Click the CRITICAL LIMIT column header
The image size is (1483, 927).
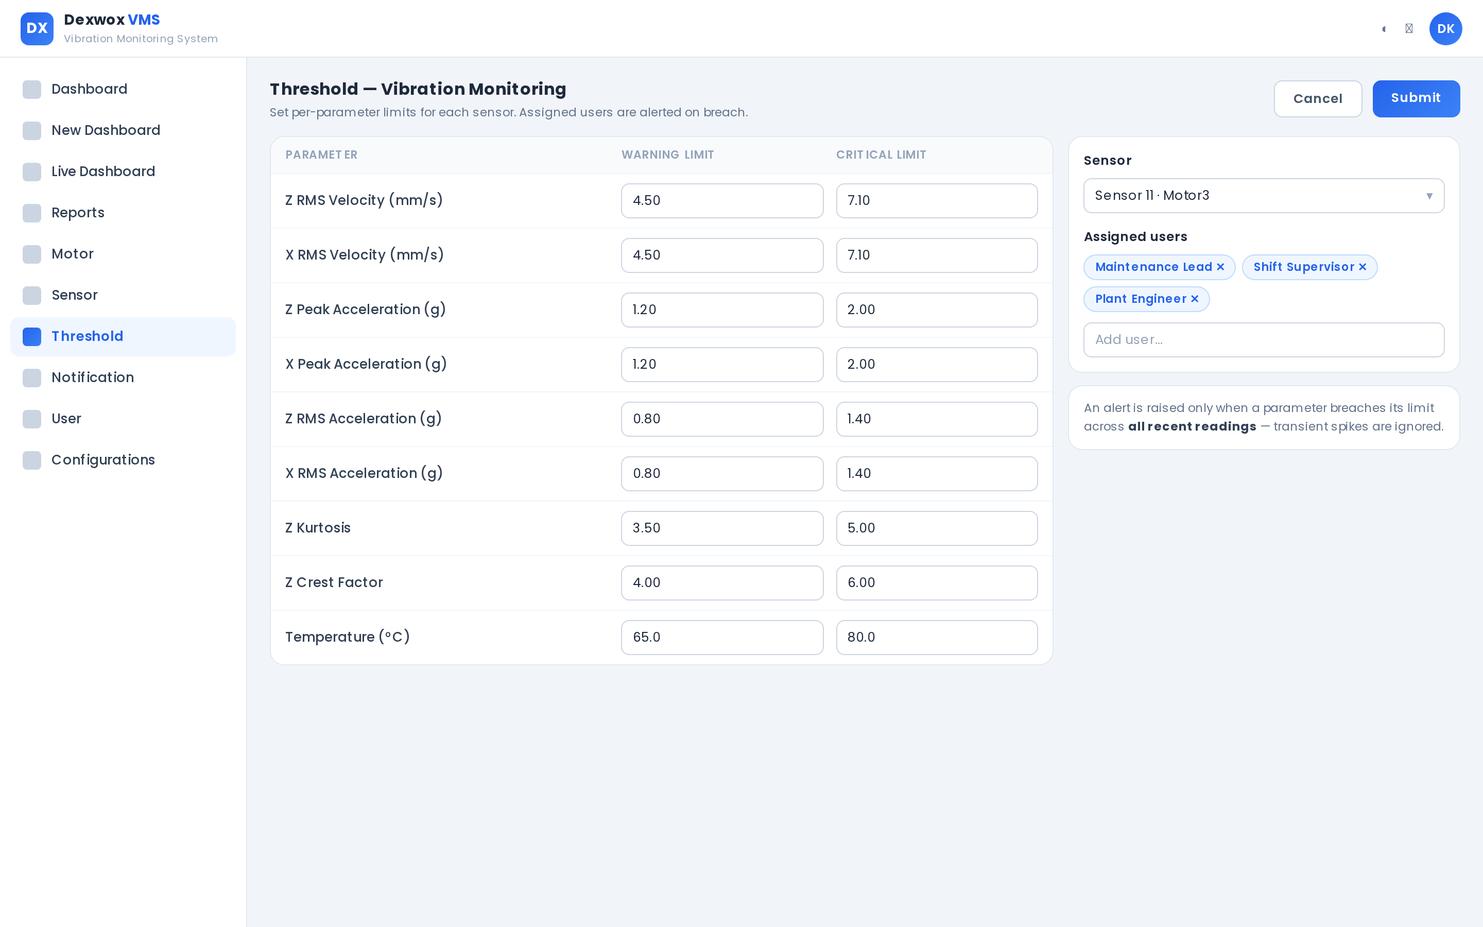[881, 154]
